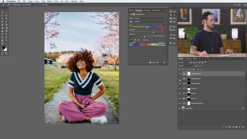Image resolution: width=247 pixels, height=139 pixels.
Task: Select the Brush tool
Action: pyautogui.click(x=6, y=22)
